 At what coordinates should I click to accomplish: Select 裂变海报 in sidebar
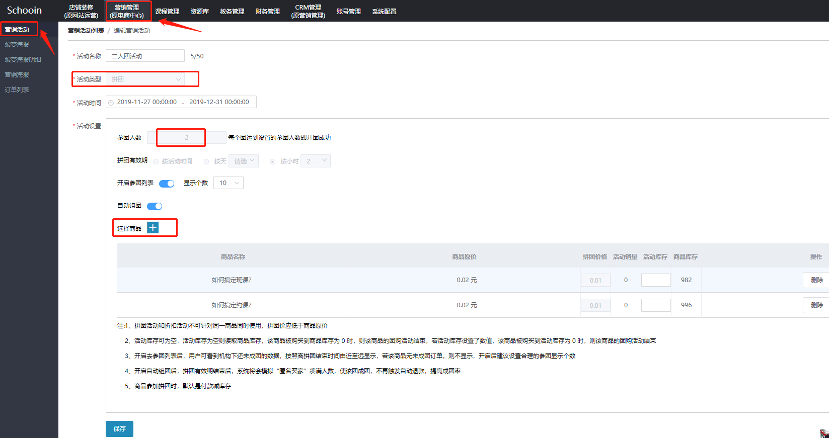17,45
